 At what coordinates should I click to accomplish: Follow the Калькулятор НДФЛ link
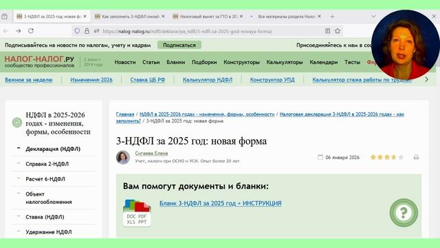(x=208, y=80)
